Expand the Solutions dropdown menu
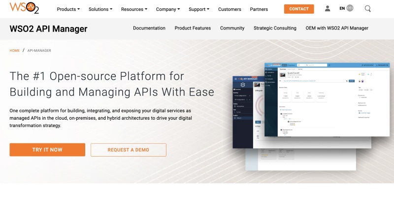This screenshot has width=394, height=197. click(x=100, y=9)
